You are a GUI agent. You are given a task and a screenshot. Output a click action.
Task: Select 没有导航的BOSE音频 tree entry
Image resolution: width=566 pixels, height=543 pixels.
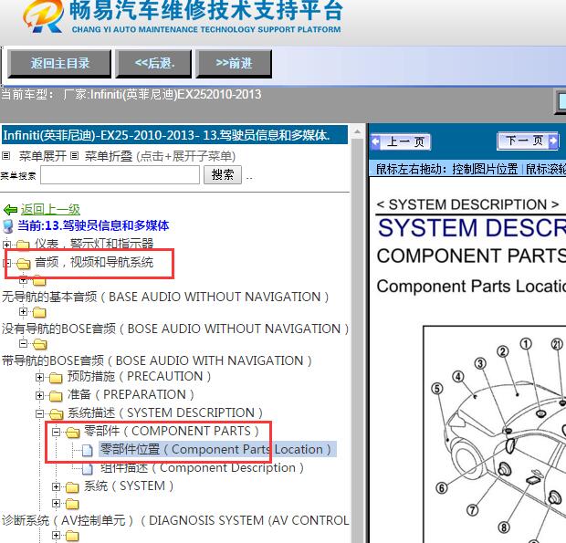(x=175, y=329)
